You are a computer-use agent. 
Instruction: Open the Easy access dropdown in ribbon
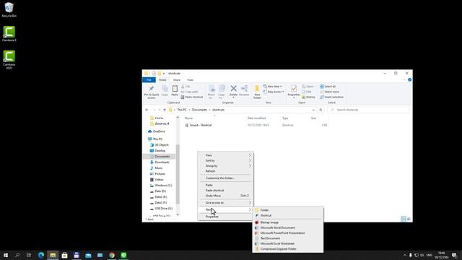coord(274,92)
